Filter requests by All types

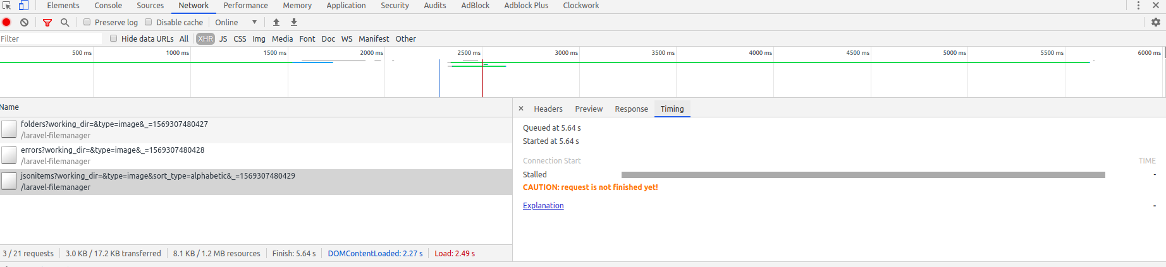[184, 39]
